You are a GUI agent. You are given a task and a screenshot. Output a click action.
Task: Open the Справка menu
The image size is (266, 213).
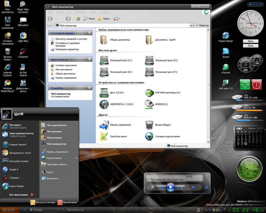tap(104, 12)
